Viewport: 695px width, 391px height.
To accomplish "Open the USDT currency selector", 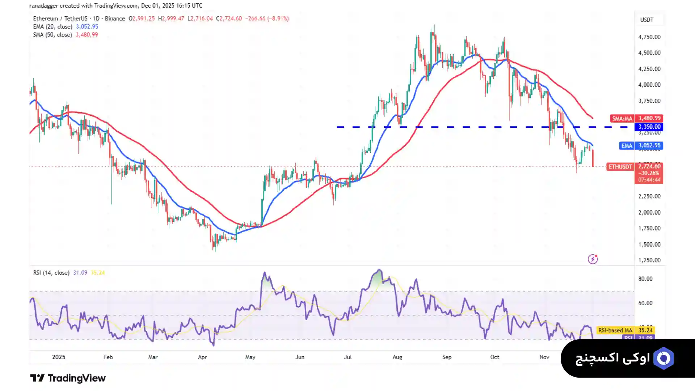I will coord(646,20).
